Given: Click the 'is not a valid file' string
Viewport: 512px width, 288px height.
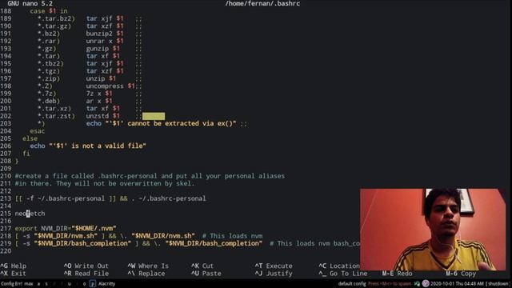Looking at the screenshot, I should (98, 146).
